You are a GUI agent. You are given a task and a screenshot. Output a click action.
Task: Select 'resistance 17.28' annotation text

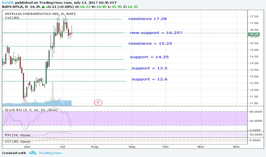click(x=148, y=19)
